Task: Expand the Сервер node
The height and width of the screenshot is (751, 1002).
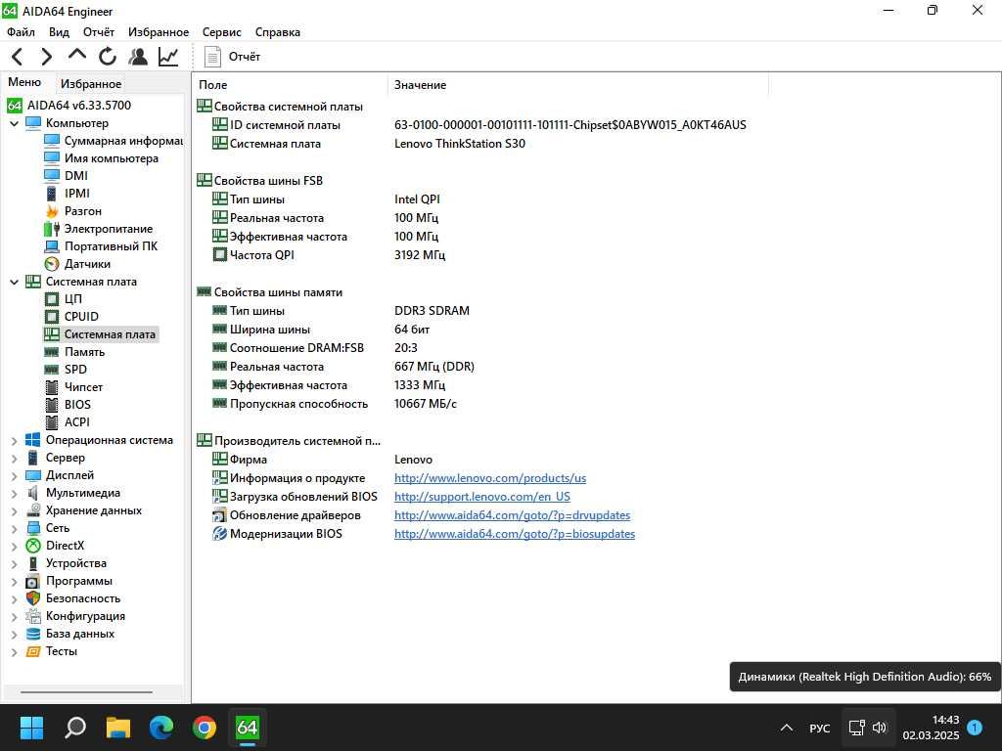Action: (x=14, y=458)
